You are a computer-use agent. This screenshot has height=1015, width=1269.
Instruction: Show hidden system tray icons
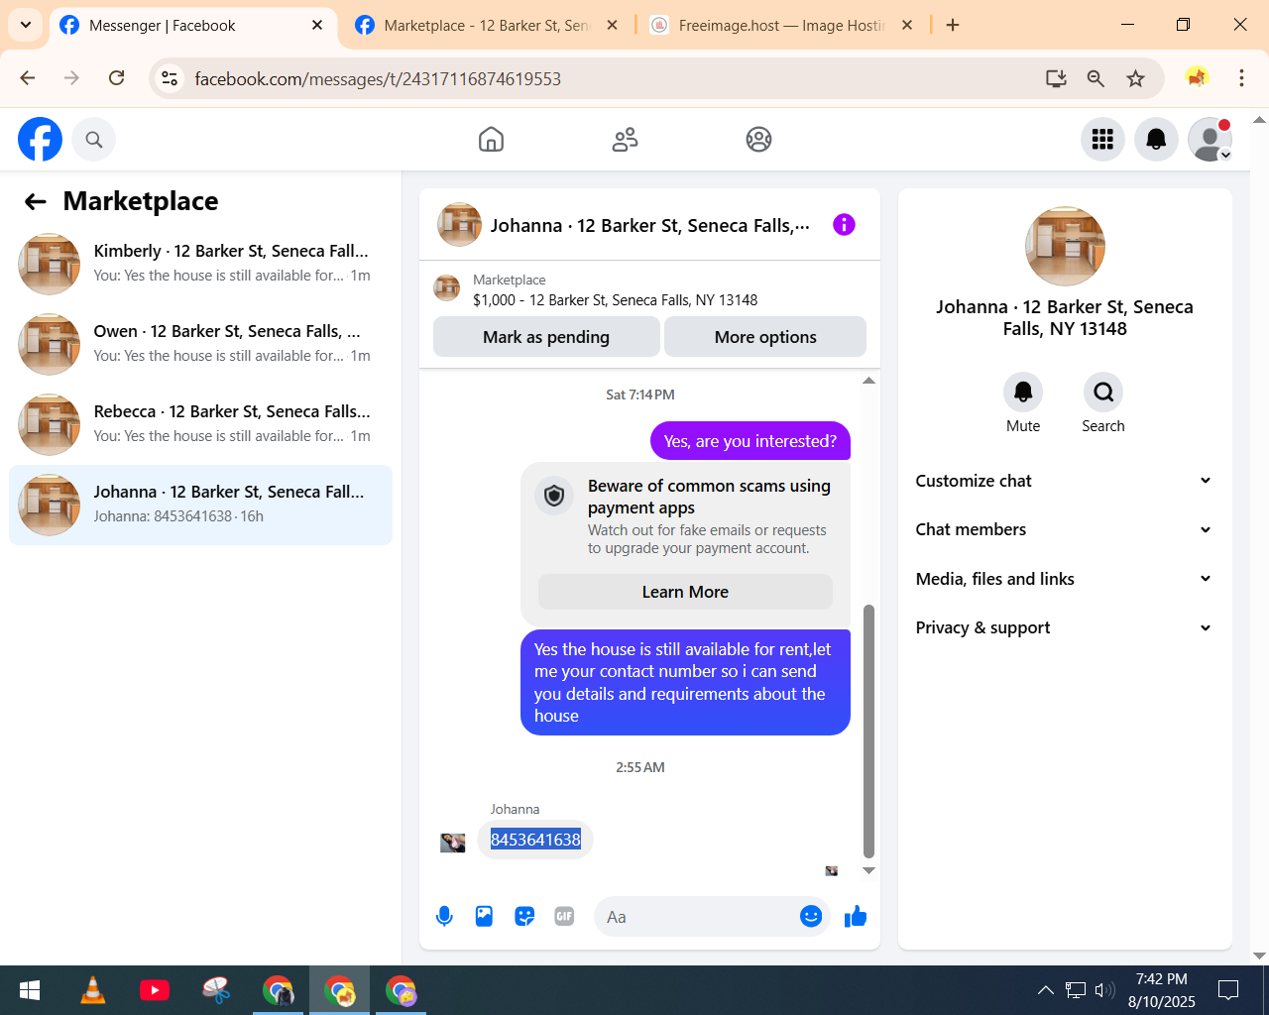point(1045,990)
